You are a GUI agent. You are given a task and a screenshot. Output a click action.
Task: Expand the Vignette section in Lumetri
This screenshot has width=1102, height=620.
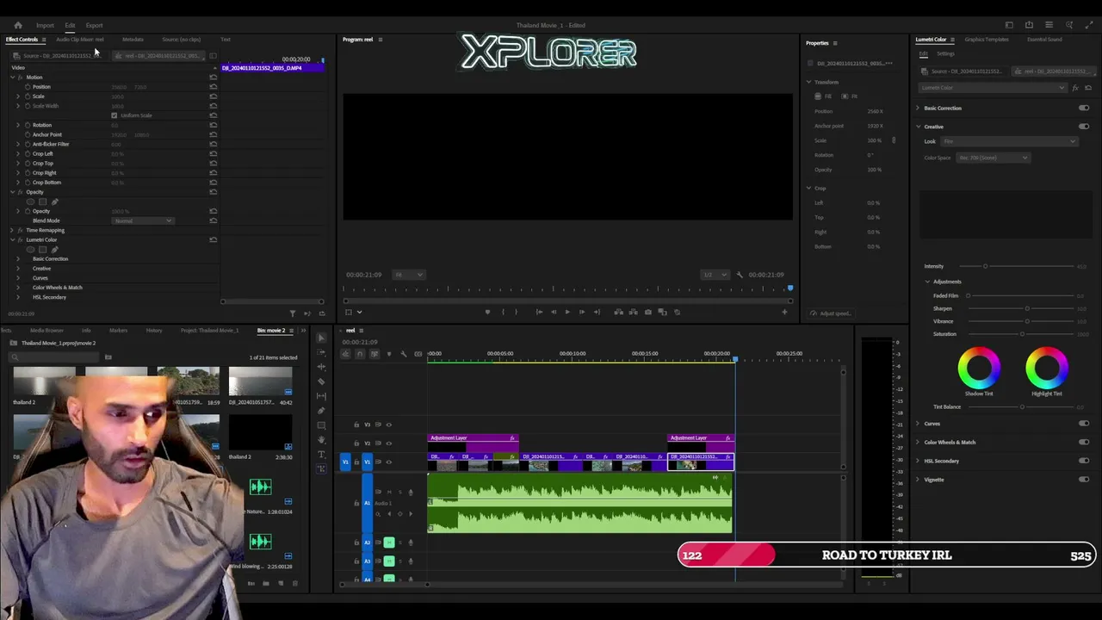click(x=918, y=480)
